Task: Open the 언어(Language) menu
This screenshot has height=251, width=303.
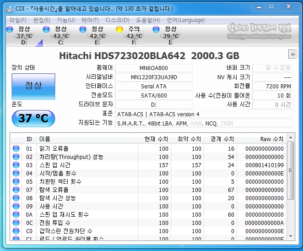Action: pyautogui.click(x=186, y=20)
